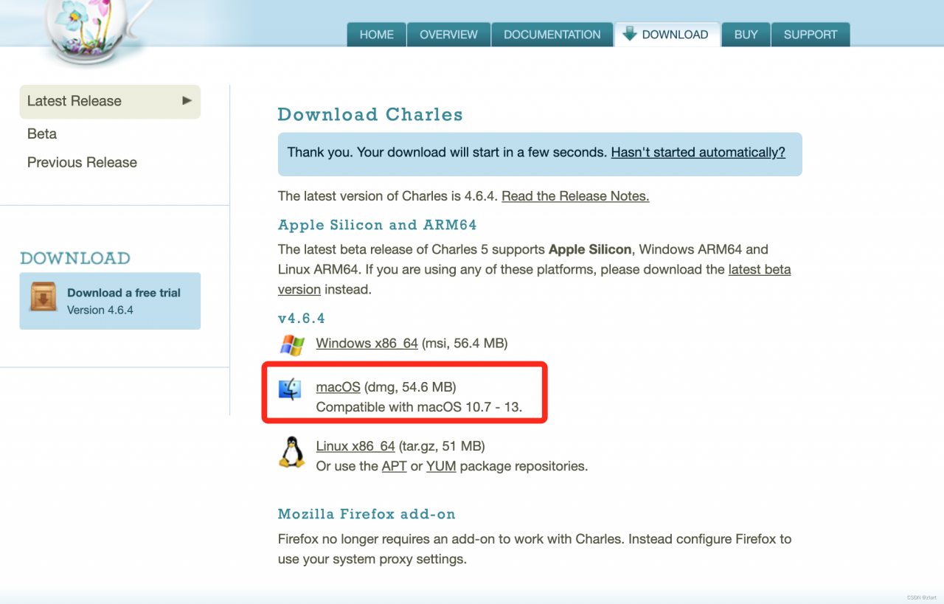Click the "Version 4.6.4" sidebar text

100,310
